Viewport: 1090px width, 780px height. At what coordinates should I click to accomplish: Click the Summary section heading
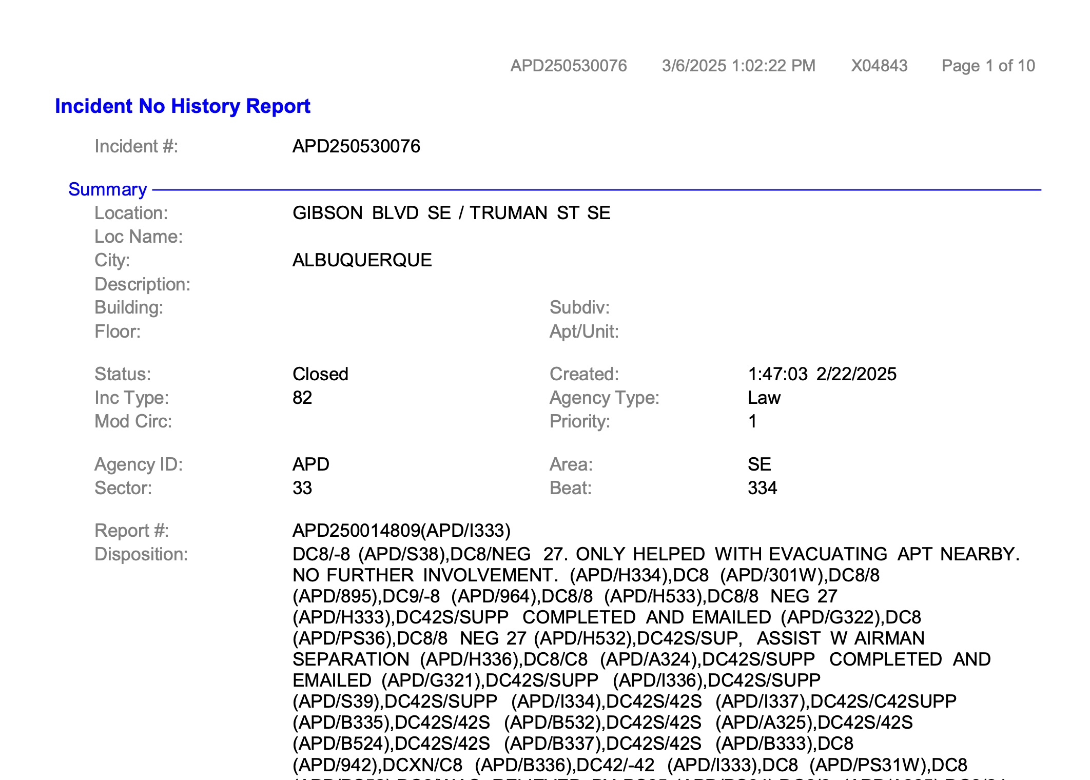(x=107, y=189)
